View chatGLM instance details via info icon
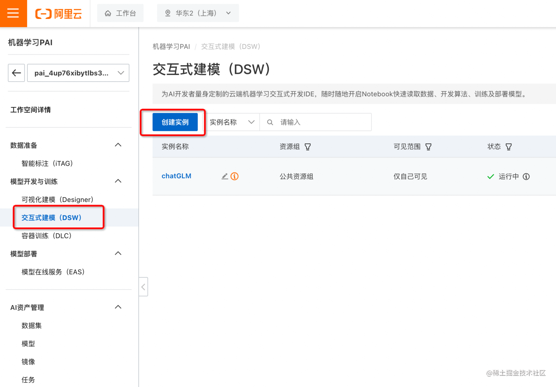556x387 pixels. click(235, 176)
